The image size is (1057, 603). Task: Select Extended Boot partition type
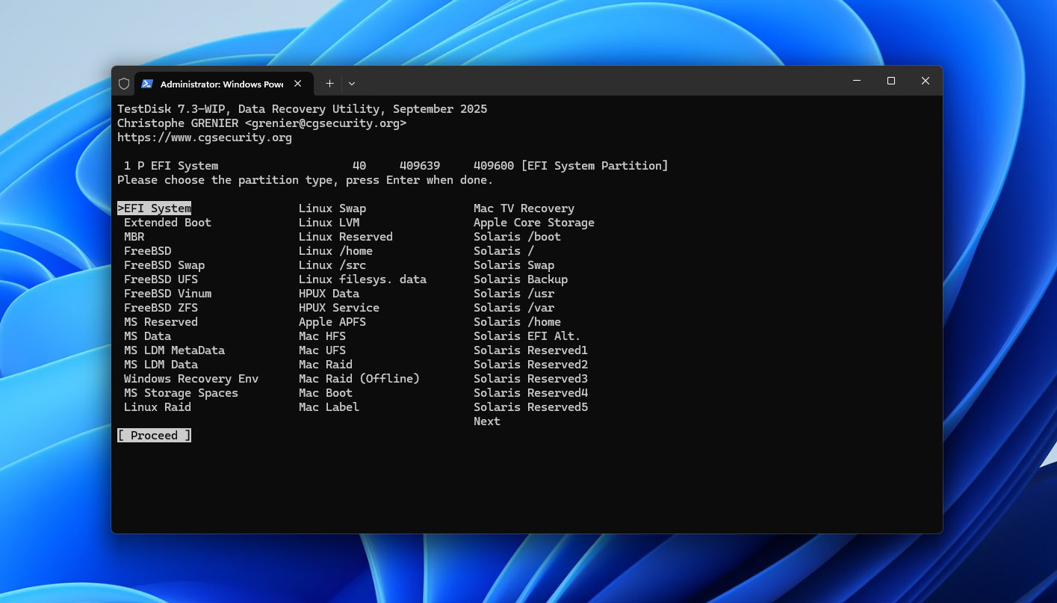(167, 223)
